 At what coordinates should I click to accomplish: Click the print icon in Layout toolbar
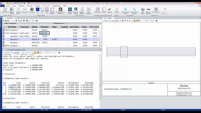117,21
